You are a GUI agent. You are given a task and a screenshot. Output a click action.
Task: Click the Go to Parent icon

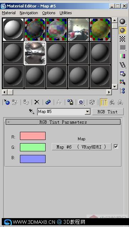pyautogui.click(x=112, y=102)
